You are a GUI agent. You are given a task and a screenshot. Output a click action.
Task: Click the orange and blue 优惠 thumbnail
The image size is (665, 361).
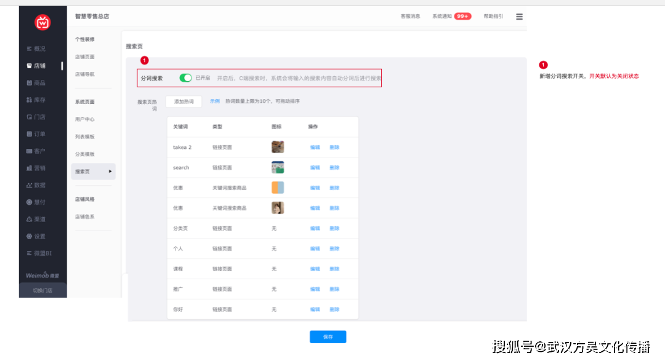(278, 188)
